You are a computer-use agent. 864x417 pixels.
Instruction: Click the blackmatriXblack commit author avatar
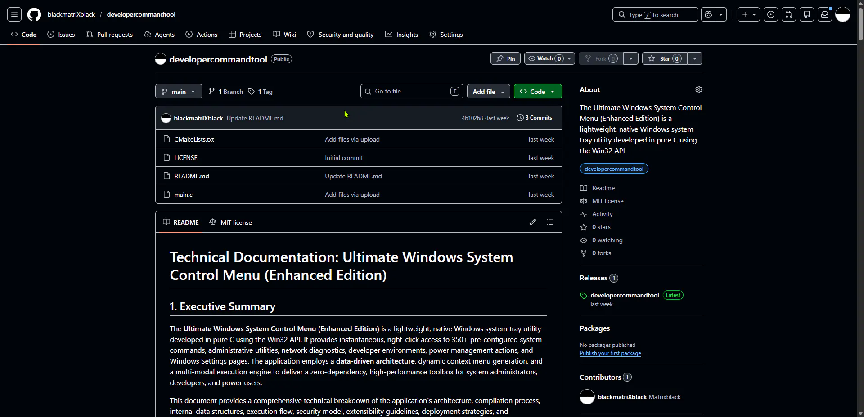pyautogui.click(x=166, y=118)
